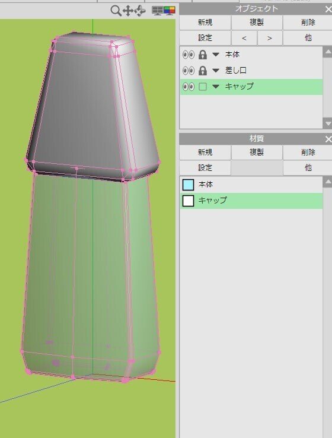332x438 pixels.
Task: Unlock the 本体 object
Action: (x=203, y=55)
